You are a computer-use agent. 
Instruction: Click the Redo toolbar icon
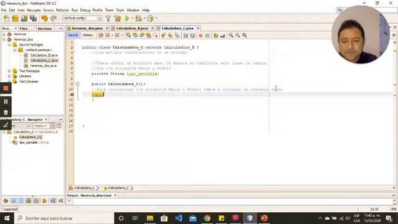[53, 18]
